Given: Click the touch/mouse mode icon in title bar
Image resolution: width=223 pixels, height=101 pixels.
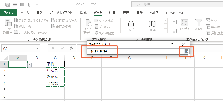Looking at the screenshot, I should (x=22, y=5).
